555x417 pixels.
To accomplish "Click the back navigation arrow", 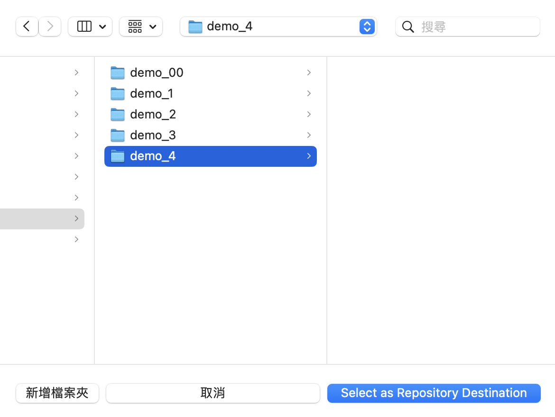I will pyautogui.click(x=27, y=26).
